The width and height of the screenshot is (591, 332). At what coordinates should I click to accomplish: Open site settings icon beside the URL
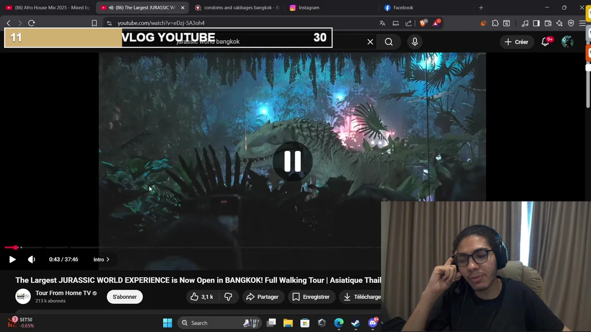click(x=109, y=23)
